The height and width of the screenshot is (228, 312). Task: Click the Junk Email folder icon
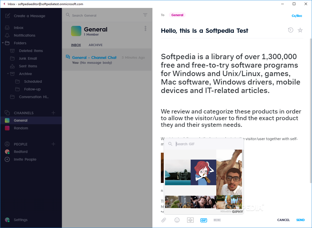[12, 58]
